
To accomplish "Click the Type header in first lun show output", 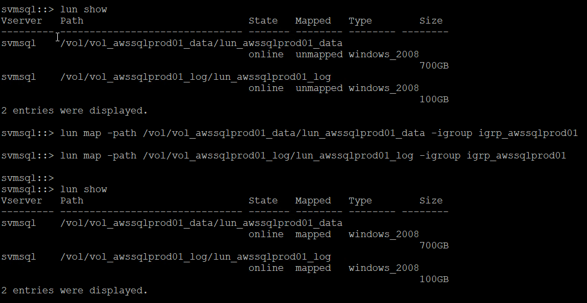I will click(x=360, y=21).
